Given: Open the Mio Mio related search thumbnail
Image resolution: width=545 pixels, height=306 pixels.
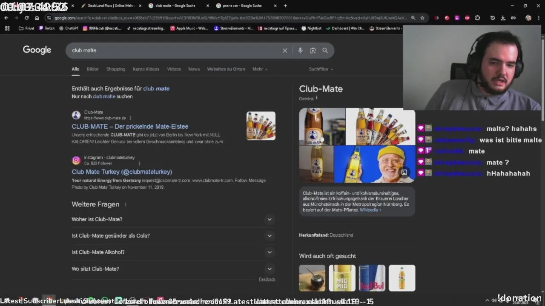Looking at the screenshot, I should click(342, 278).
